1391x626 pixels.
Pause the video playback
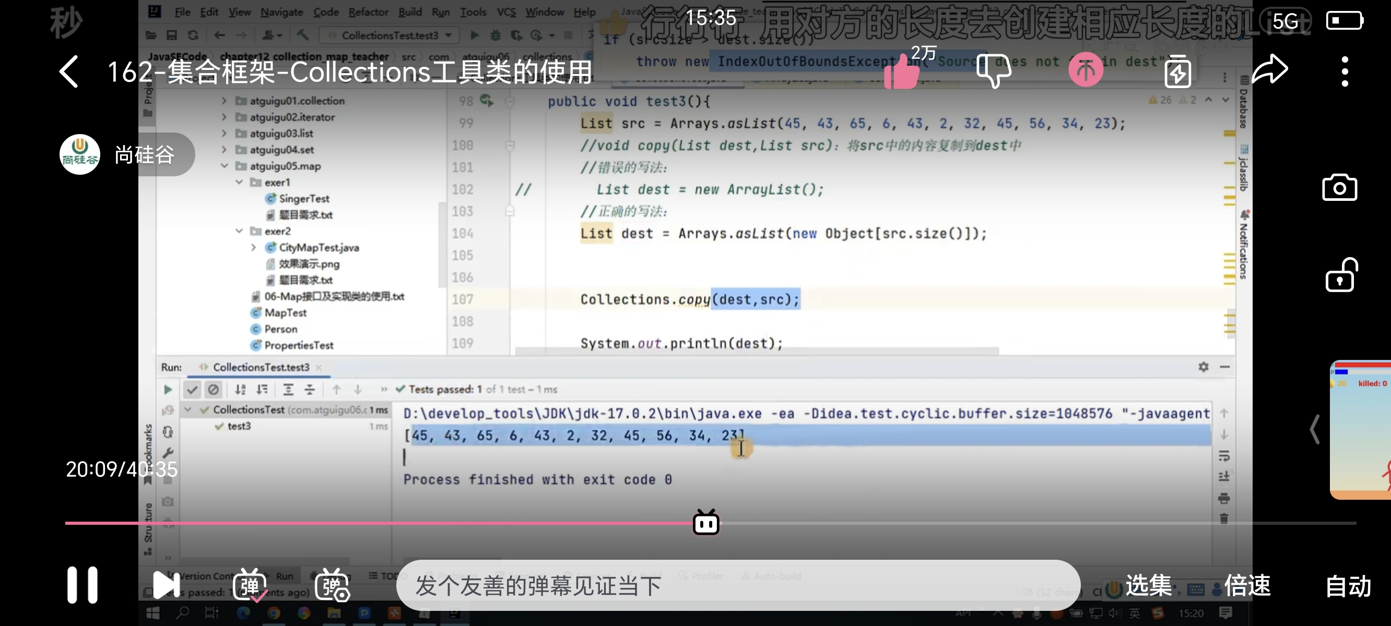[x=82, y=585]
